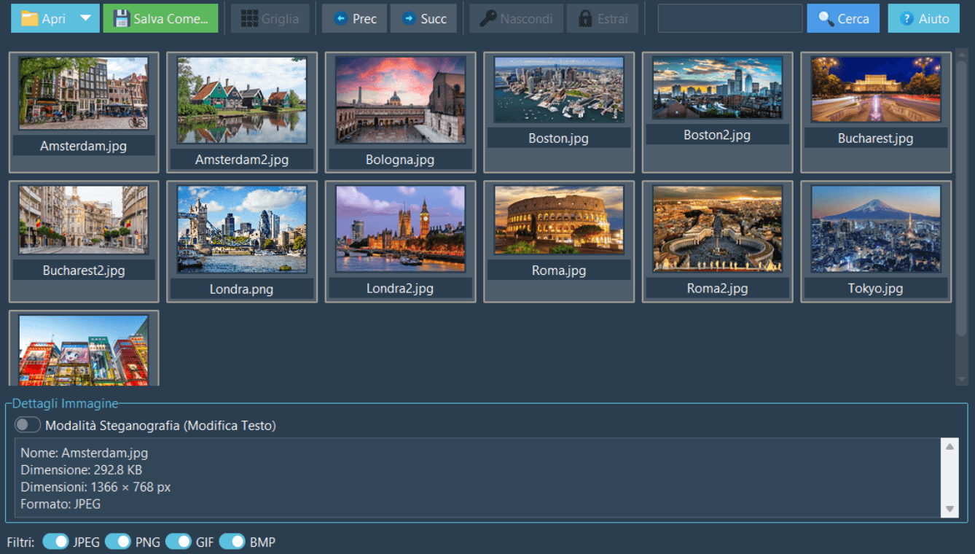Click the key icon for Nascondi

coord(488,19)
